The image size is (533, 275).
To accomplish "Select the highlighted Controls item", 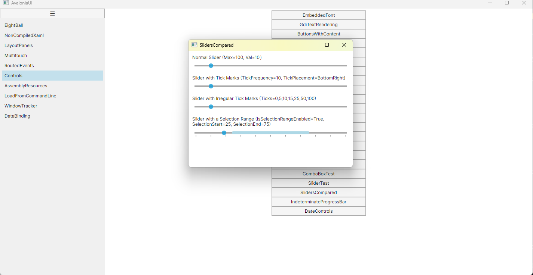I will point(52,76).
